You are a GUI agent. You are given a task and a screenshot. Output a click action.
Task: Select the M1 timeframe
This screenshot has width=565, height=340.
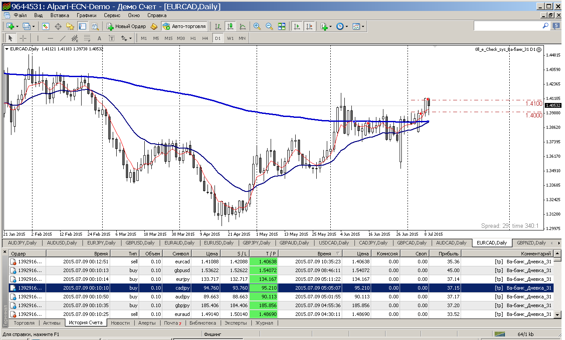click(x=144, y=38)
